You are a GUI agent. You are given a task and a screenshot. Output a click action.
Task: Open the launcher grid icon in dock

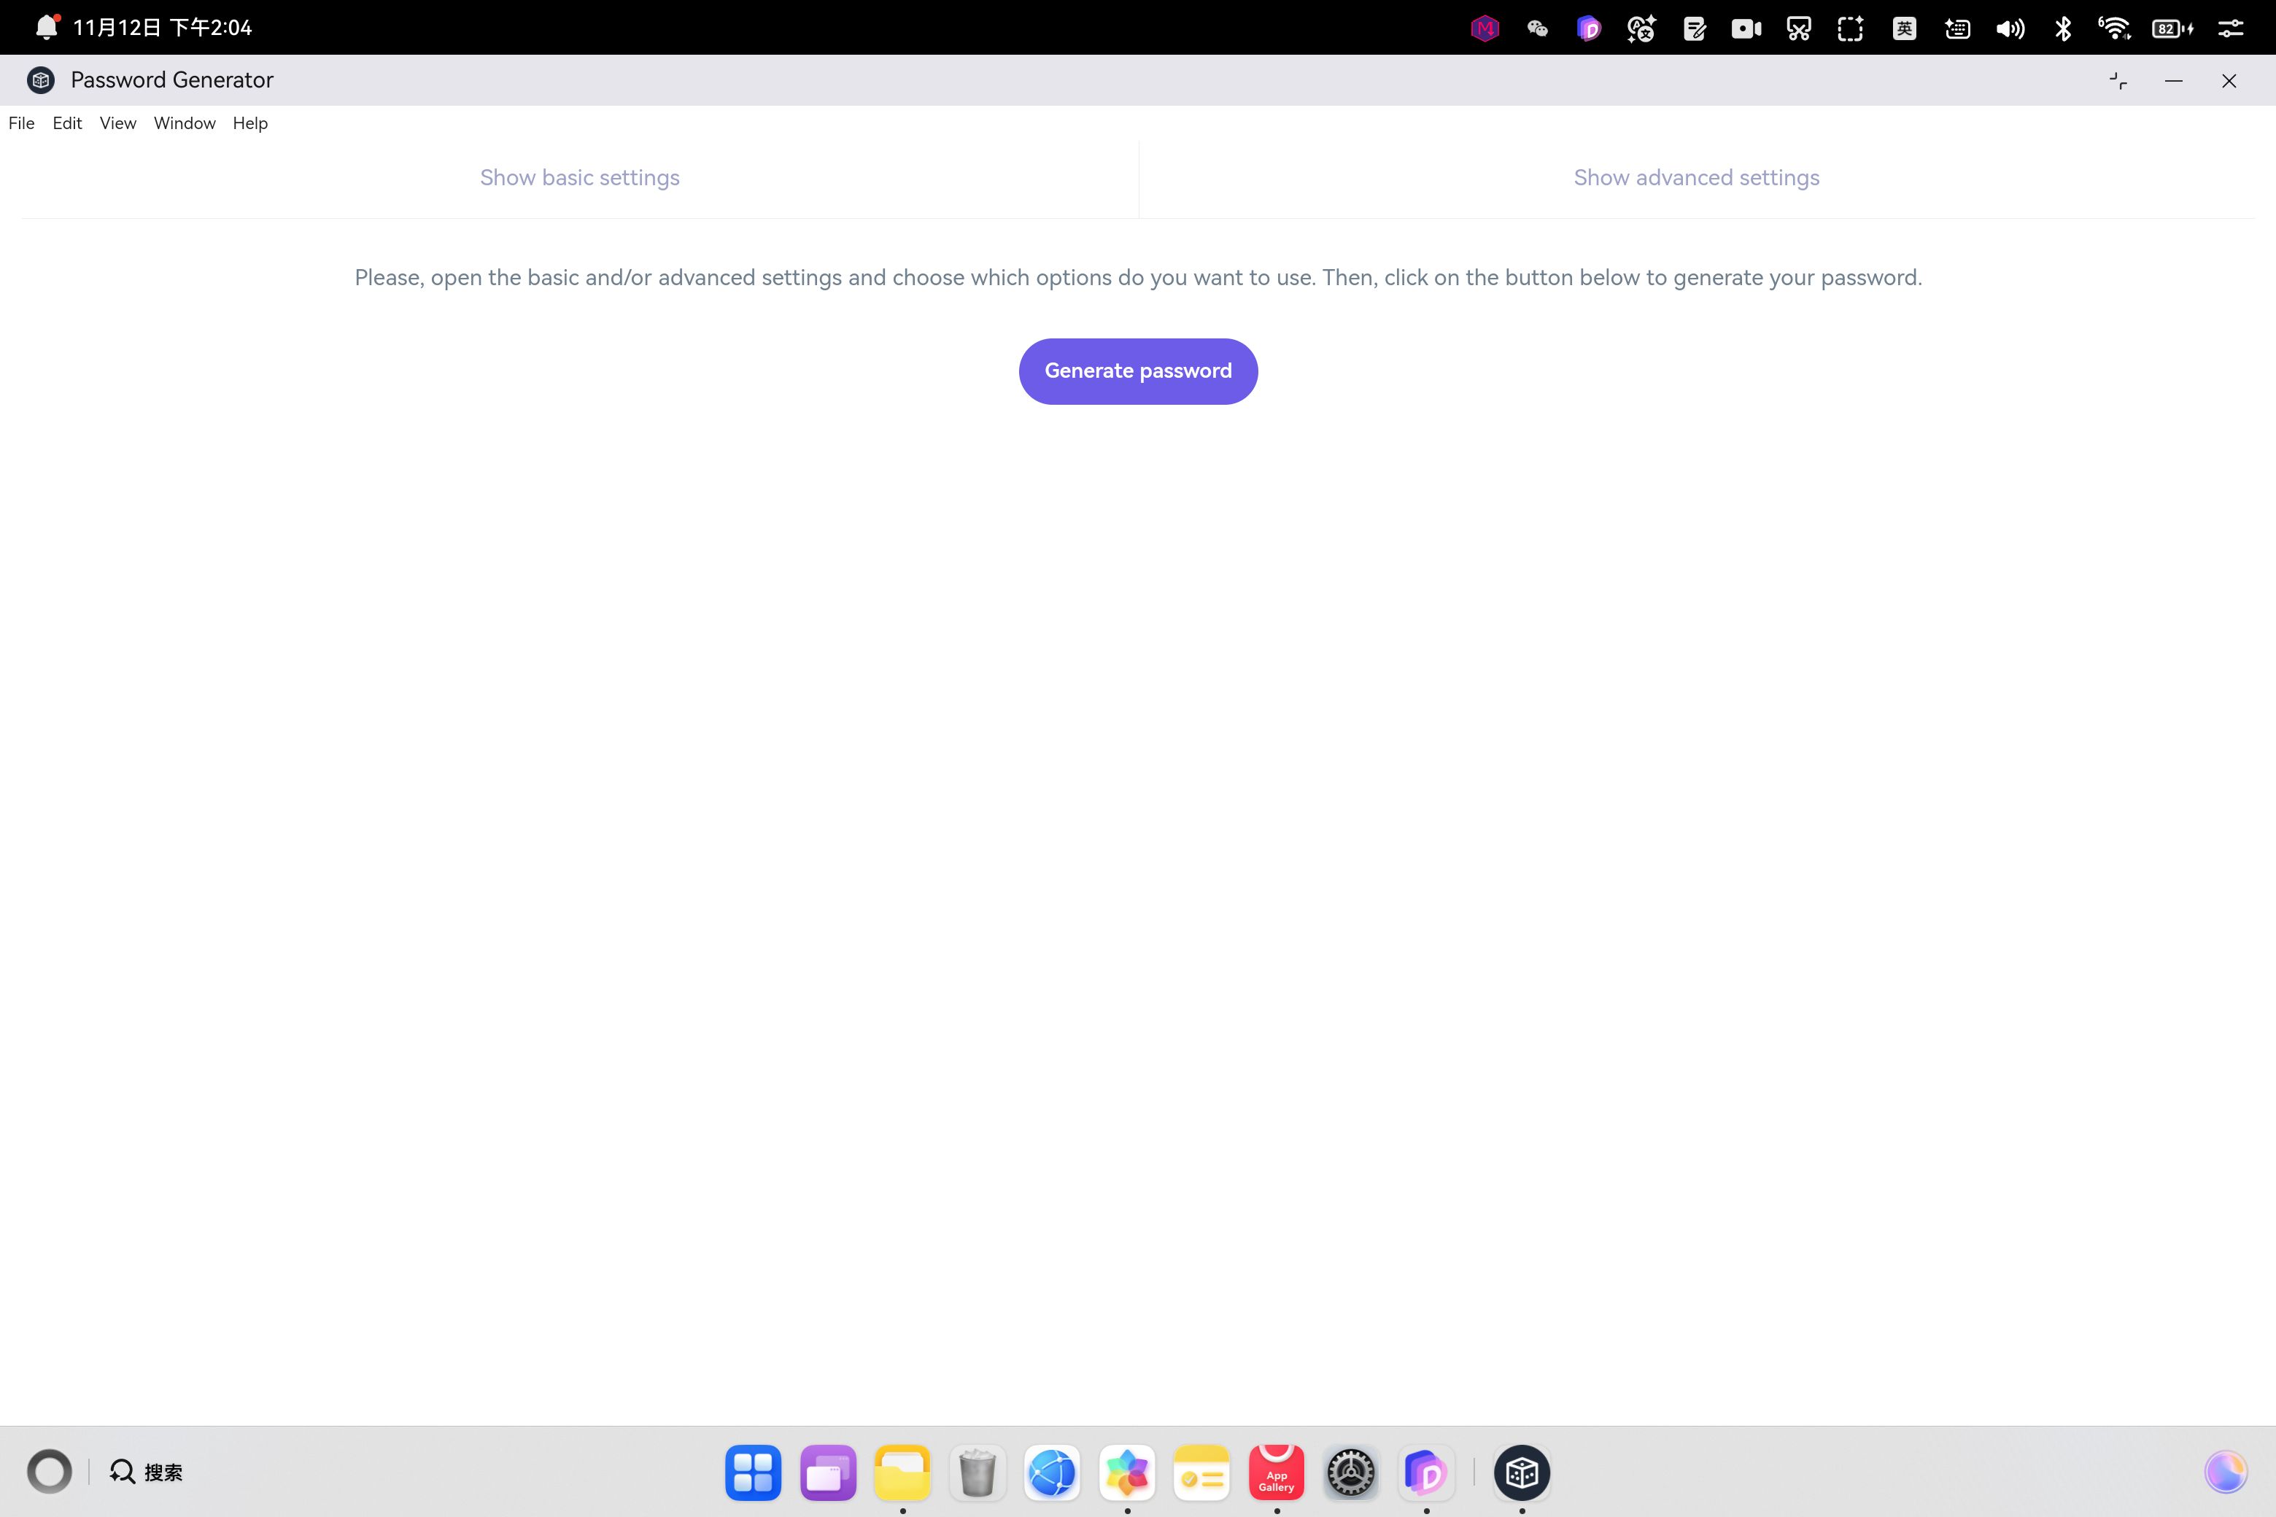[753, 1473]
